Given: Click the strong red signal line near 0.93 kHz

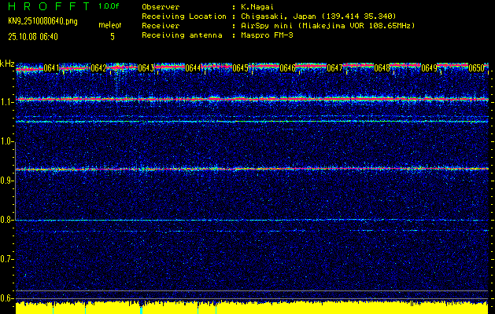Looking at the screenshot, I should tap(252, 169).
